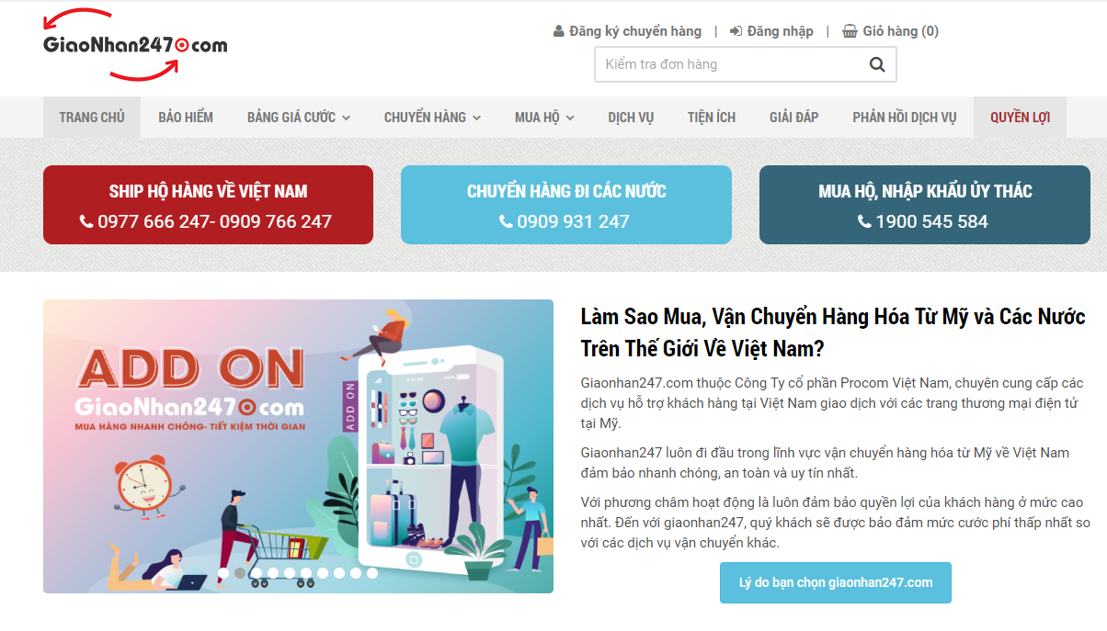The width and height of the screenshot is (1107, 631).
Task: Click phone icon in red ship box
Action: (x=86, y=221)
